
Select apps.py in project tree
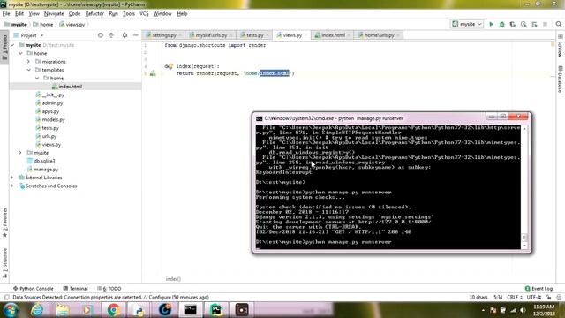[50, 111]
